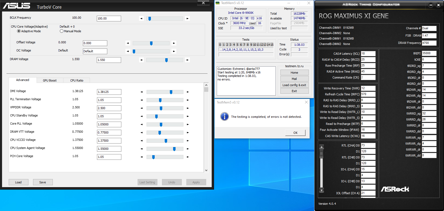Screen dimensions: 444x211
Task: Click the Load button in TurboV Core
Action: pyautogui.click(x=18, y=182)
